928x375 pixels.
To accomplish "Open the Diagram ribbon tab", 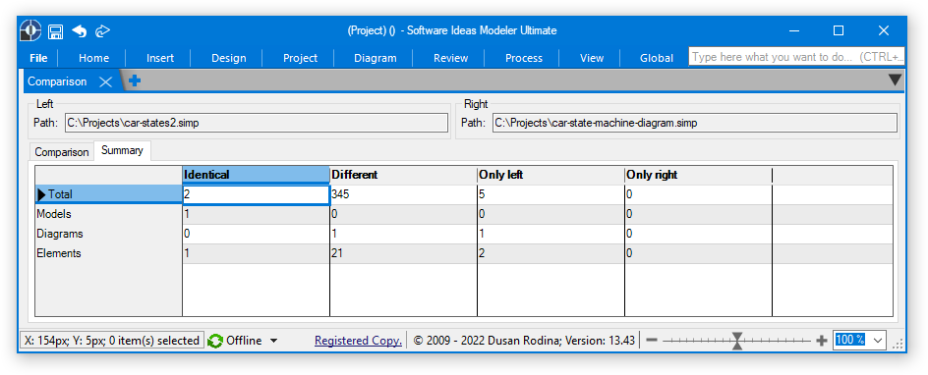I will click(x=376, y=58).
